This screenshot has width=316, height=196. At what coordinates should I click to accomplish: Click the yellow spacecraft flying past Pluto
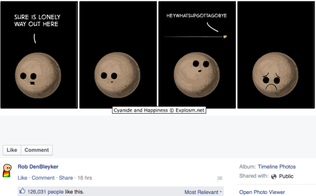point(225,36)
